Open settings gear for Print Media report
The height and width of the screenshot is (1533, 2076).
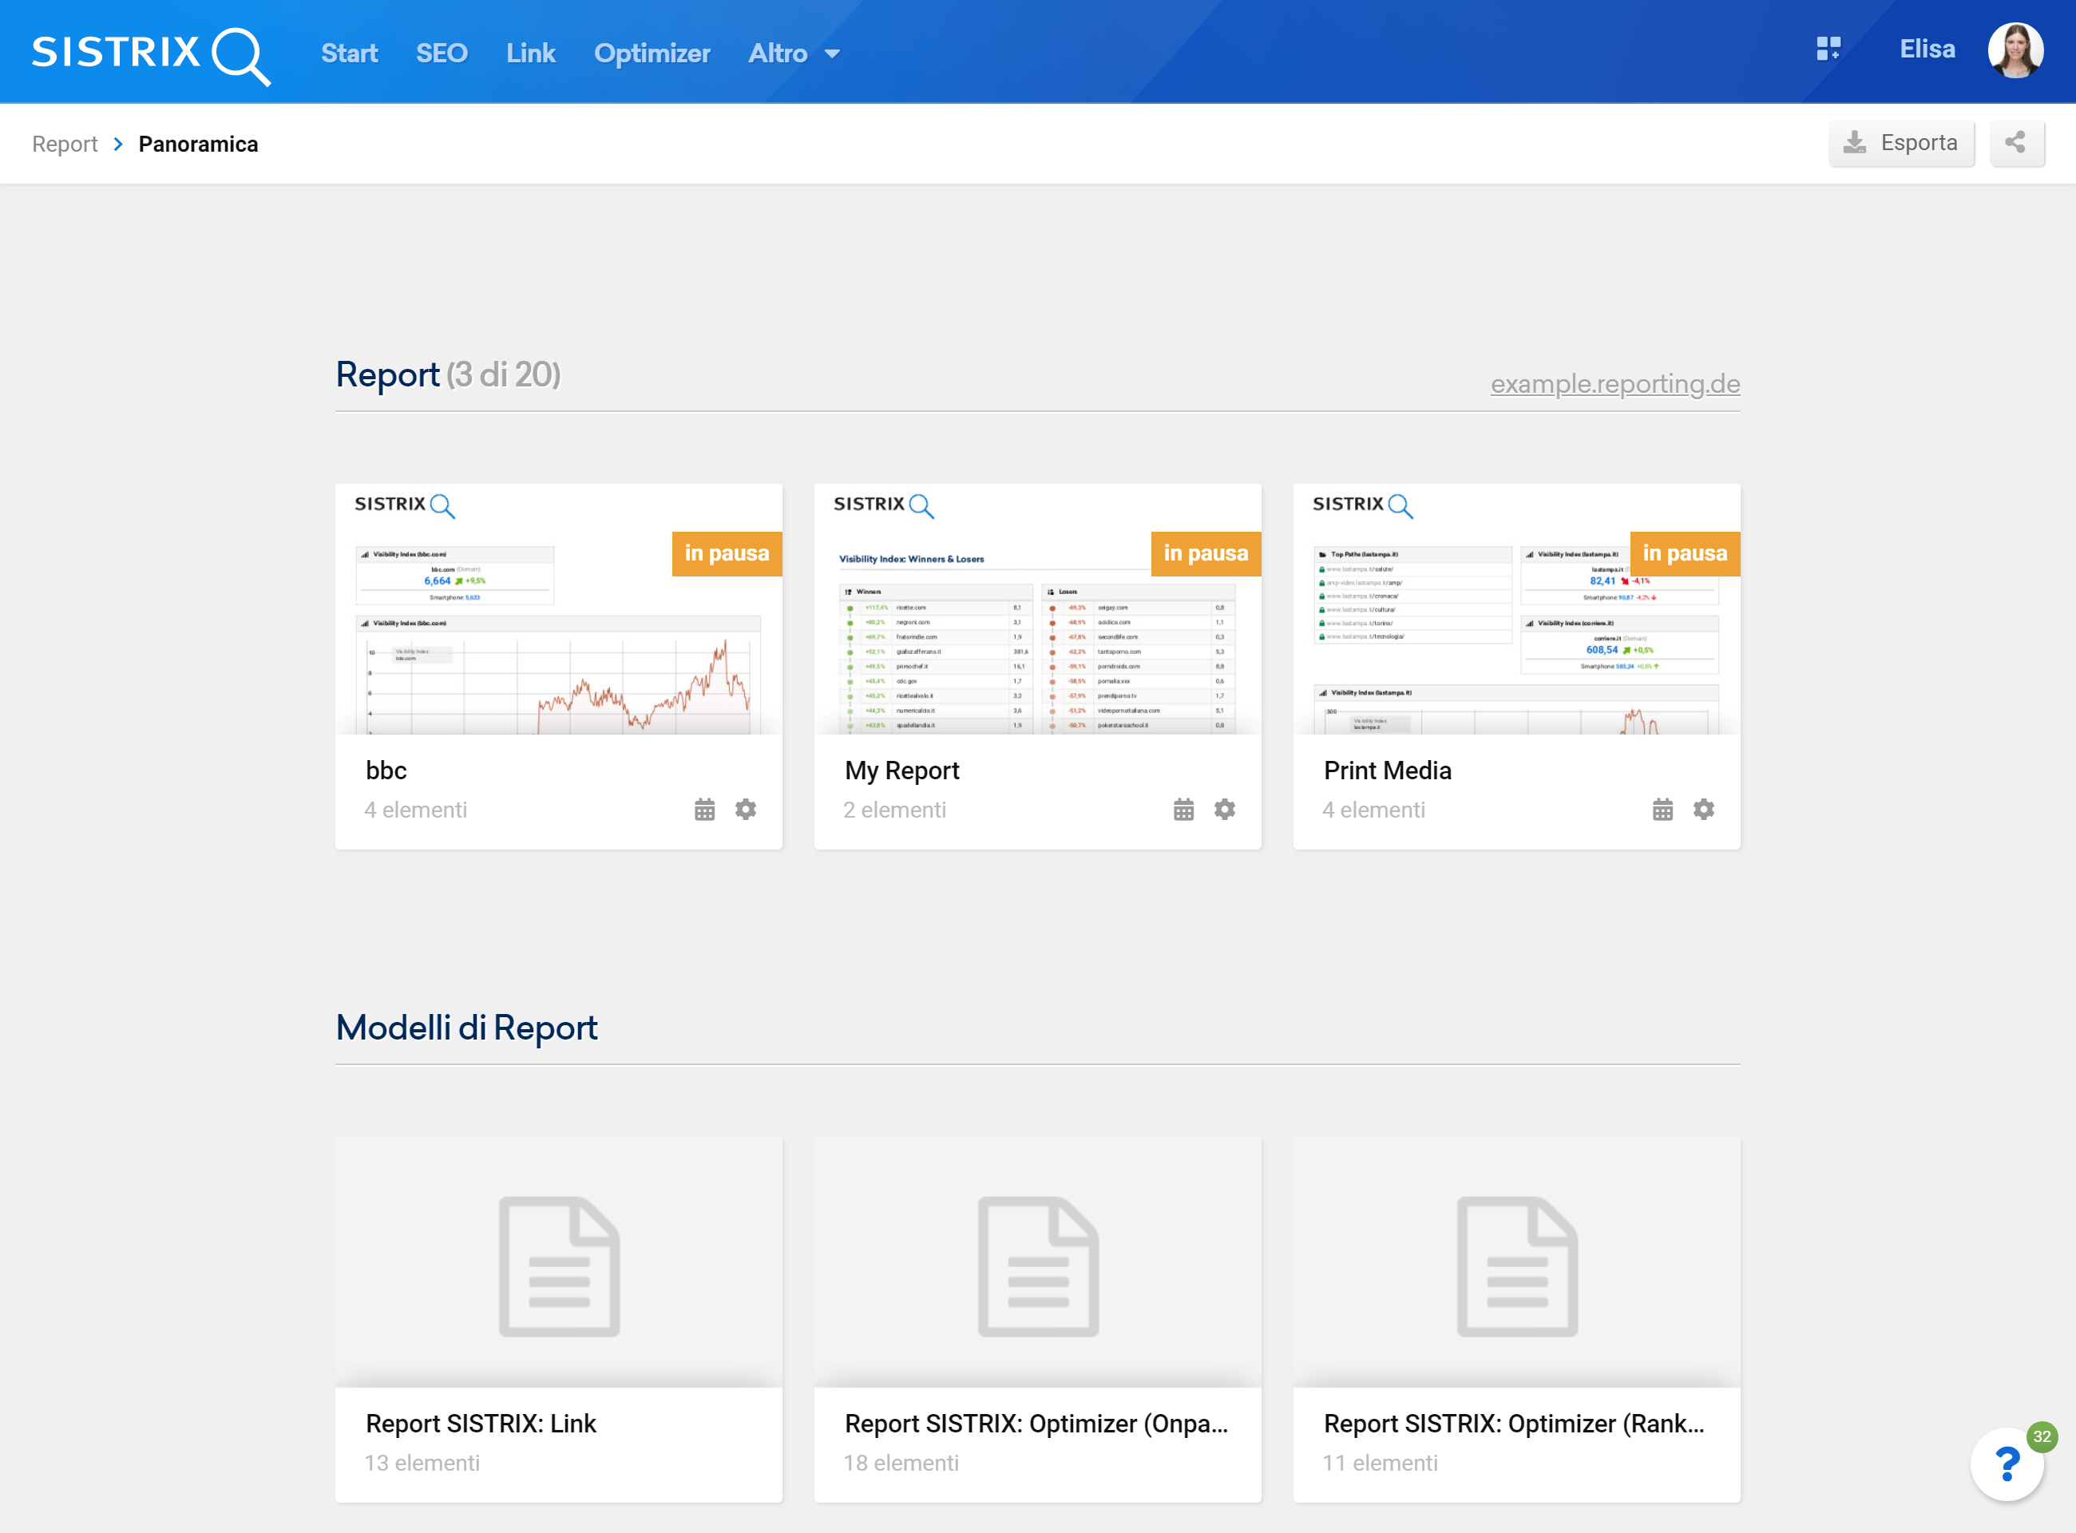point(1703,809)
